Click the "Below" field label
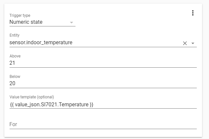The width and height of the screenshot is (209, 139). (15, 77)
